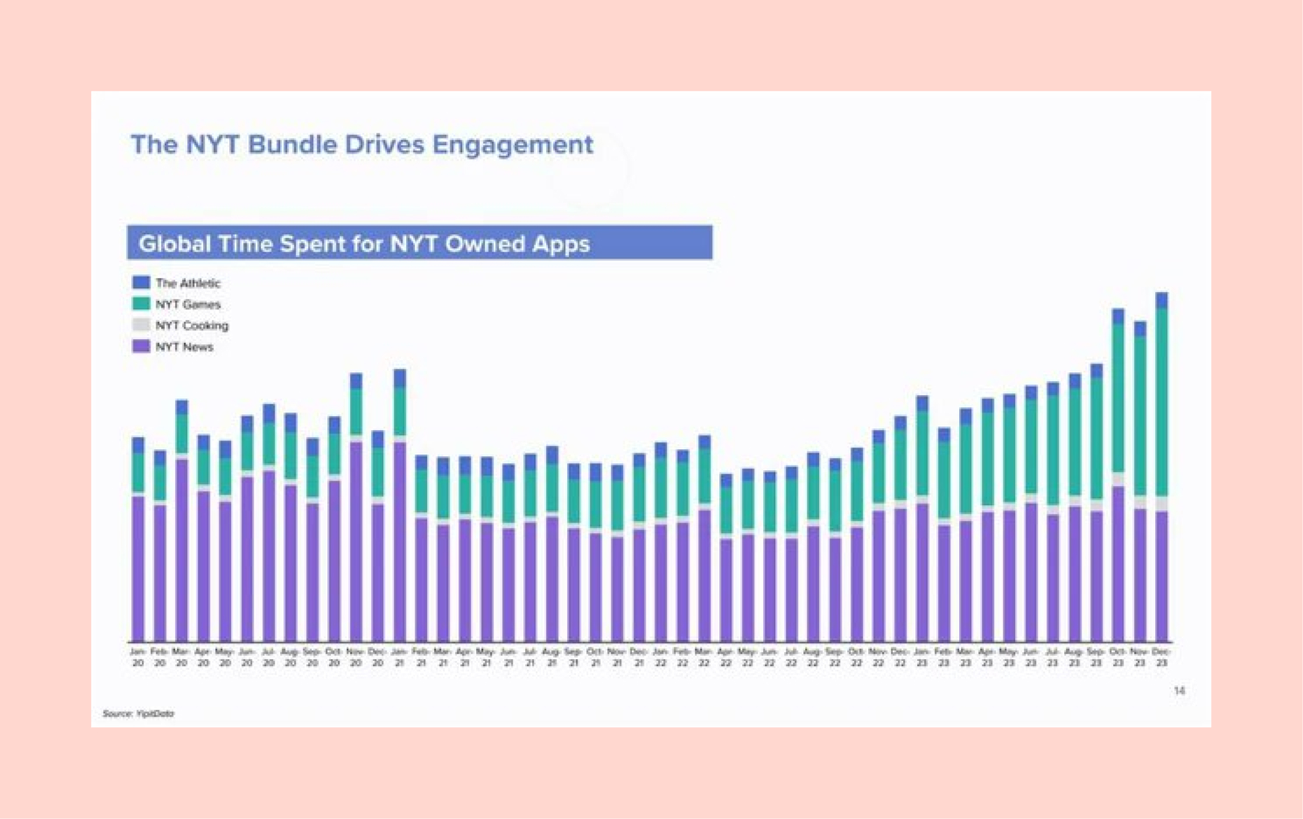Click the purple swatch beside NYT News
The image size is (1303, 819).
[143, 345]
